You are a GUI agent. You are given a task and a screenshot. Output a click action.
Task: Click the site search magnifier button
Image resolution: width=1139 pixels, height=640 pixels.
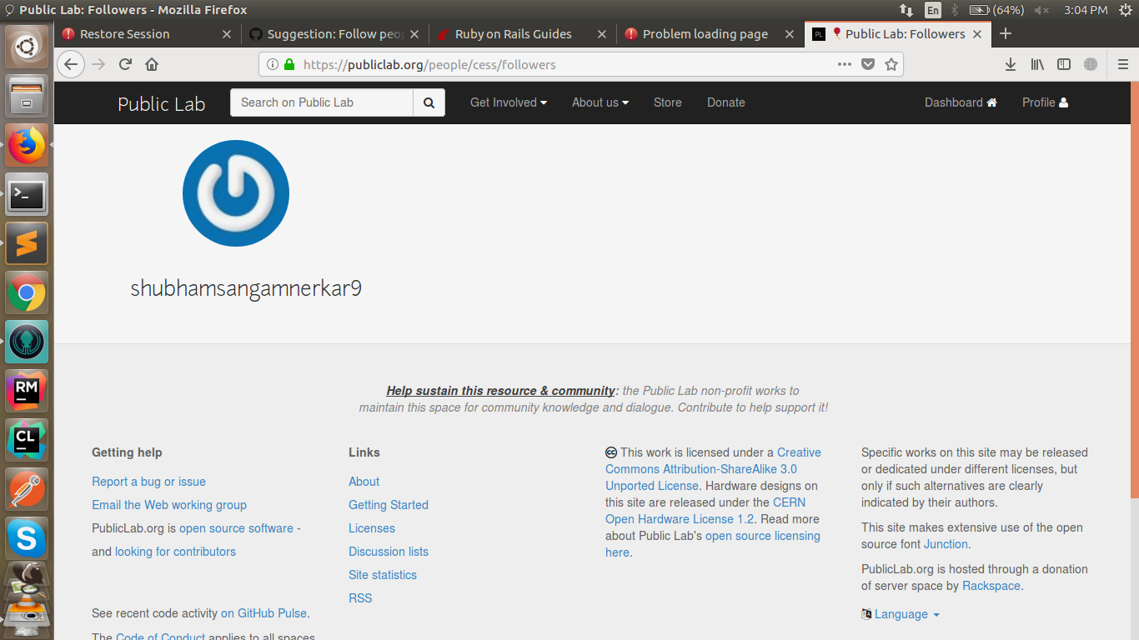click(x=429, y=102)
